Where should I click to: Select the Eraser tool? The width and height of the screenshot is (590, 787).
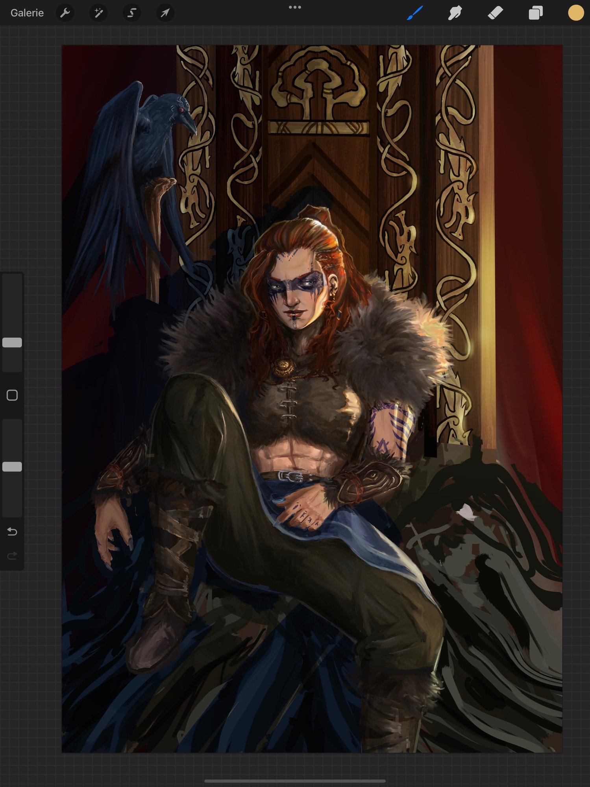pos(495,13)
